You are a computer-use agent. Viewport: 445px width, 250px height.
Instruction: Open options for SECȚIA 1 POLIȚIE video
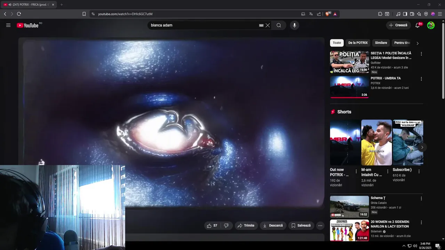[421, 54]
